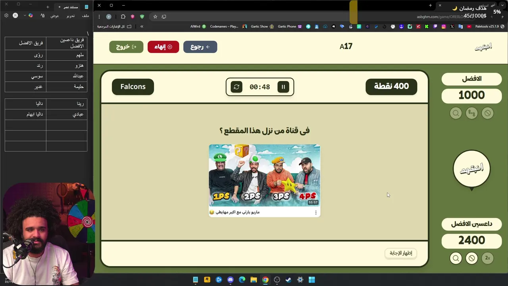The image size is (508, 286).
Task: Click the site logo in the game header
Action: pyautogui.click(x=483, y=47)
